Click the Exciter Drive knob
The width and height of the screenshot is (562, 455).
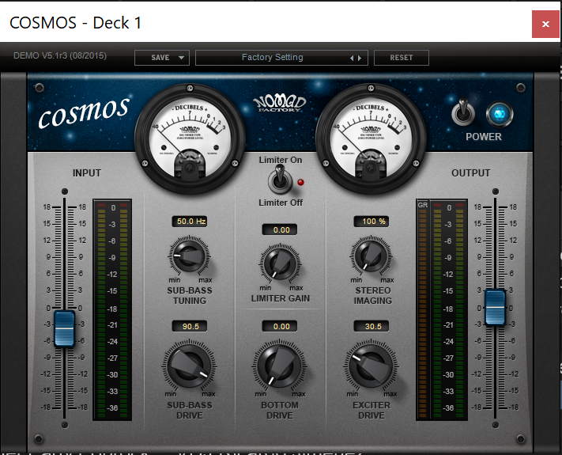click(x=371, y=366)
